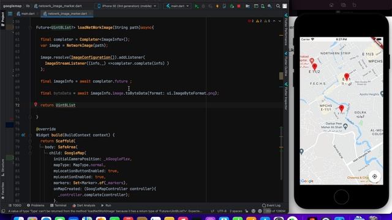Toggle the Flutter Performance side panel

(x=286, y=29)
